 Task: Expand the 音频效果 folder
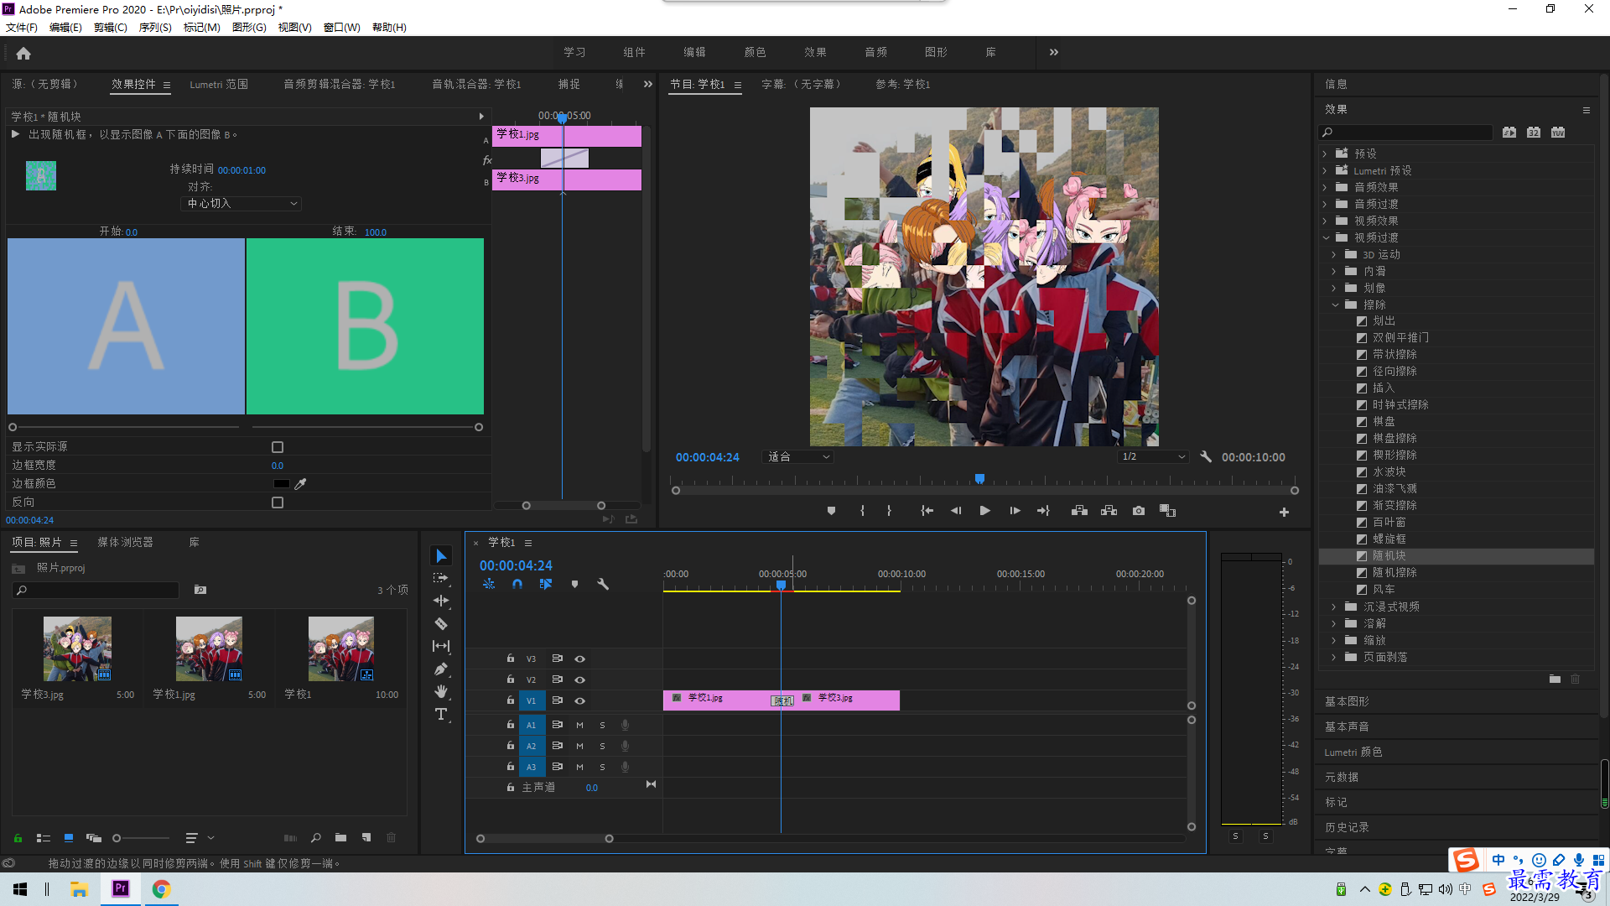coord(1325,188)
